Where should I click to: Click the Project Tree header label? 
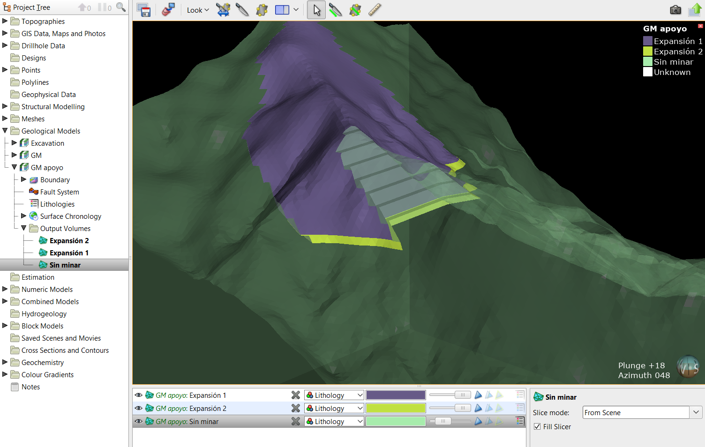coord(31,7)
